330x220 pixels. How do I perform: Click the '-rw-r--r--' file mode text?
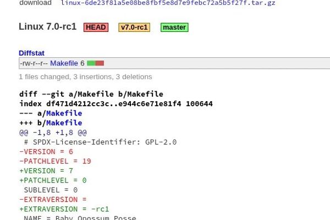coord(34,63)
